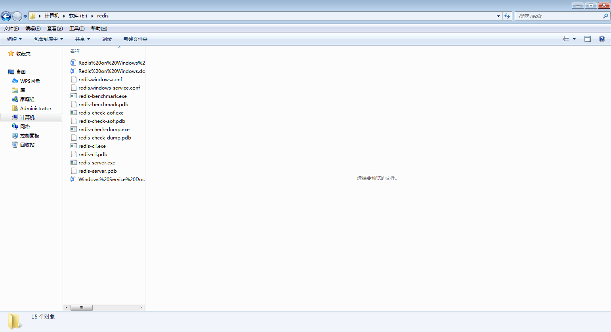Click the 刻录 toolbar button
The image size is (611, 332).
tap(107, 39)
